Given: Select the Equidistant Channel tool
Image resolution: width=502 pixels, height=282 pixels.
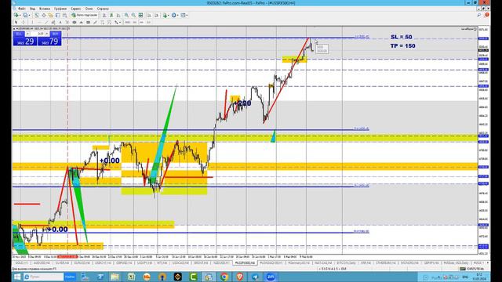Looking at the screenshot, I should coord(53,23).
